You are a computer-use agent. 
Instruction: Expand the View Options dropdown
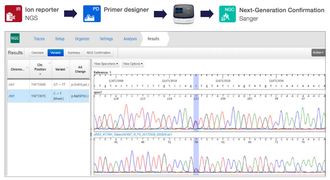point(133,64)
